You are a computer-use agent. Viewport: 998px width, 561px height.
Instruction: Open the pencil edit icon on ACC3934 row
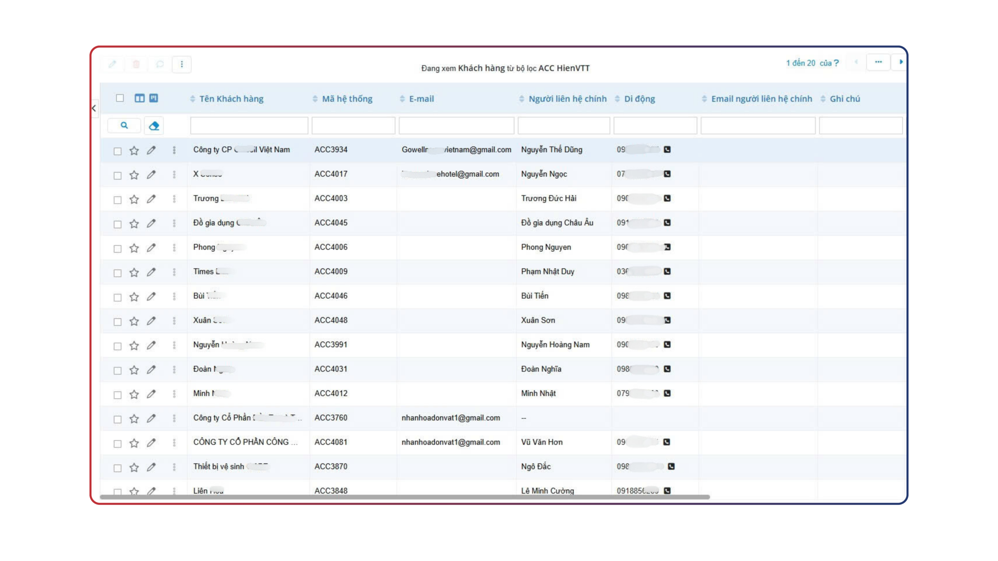(152, 150)
